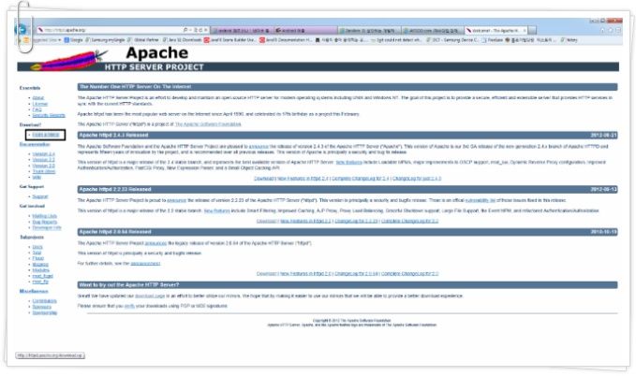This screenshot has height=376, width=636.
Task: Open the Samsung mySingle bookmark
Action: [x=105, y=40]
